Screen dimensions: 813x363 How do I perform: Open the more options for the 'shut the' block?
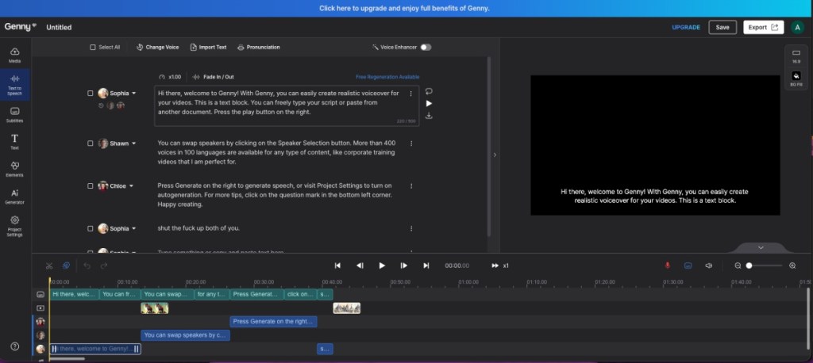[411, 228]
